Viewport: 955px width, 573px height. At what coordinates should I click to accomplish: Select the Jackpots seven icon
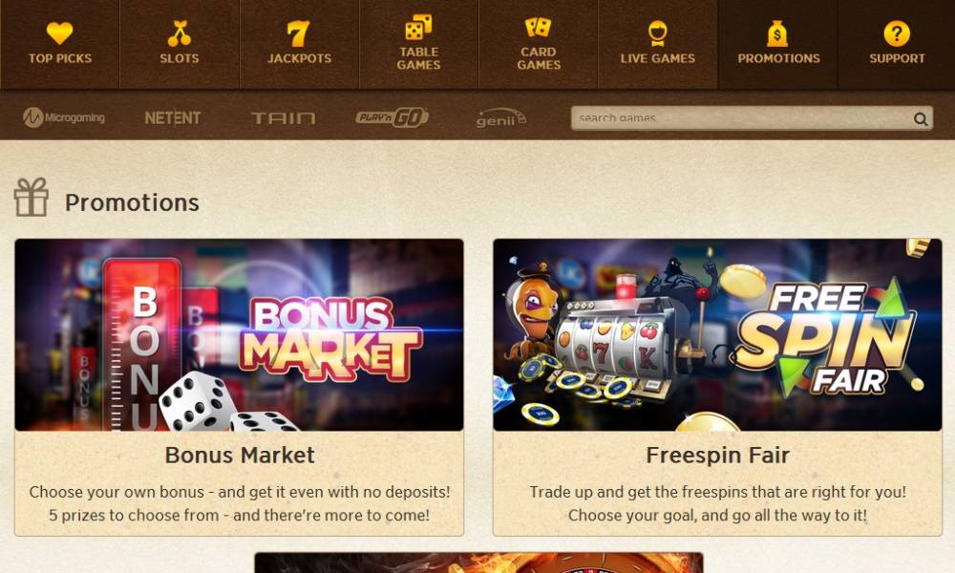pyautogui.click(x=298, y=33)
